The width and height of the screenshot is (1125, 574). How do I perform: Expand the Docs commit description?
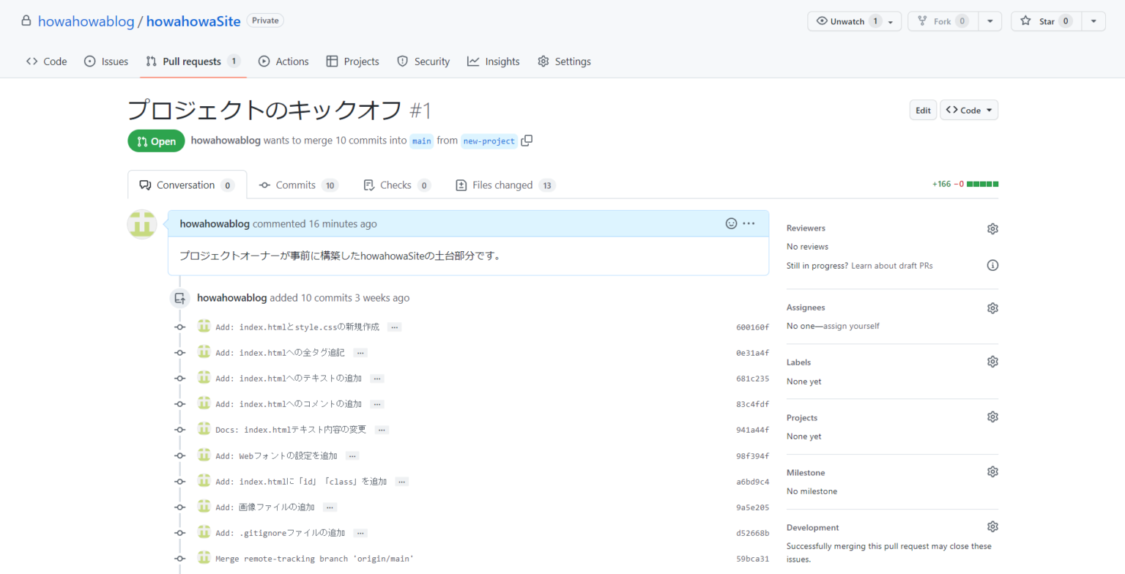pos(382,430)
